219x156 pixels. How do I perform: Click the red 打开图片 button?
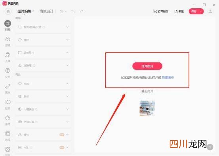[x=147, y=66]
